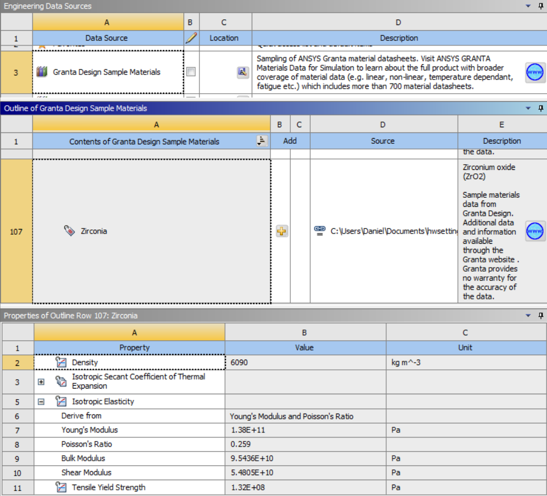Image resolution: width=547 pixels, height=496 pixels.
Task: Open the www link in Engineering Data Sources description
Action: point(535,73)
